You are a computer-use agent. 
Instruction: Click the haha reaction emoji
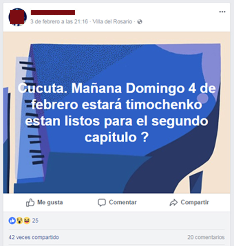click(27, 221)
